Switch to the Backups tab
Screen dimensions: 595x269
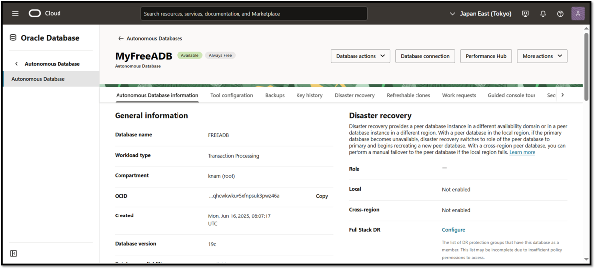tap(275, 95)
